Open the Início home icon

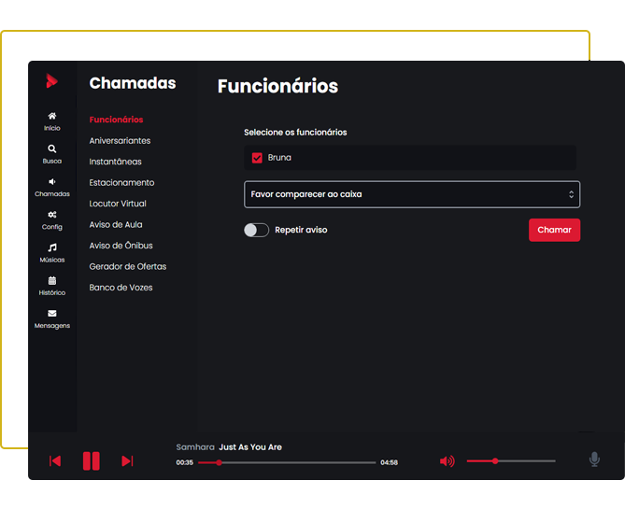pyautogui.click(x=52, y=116)
